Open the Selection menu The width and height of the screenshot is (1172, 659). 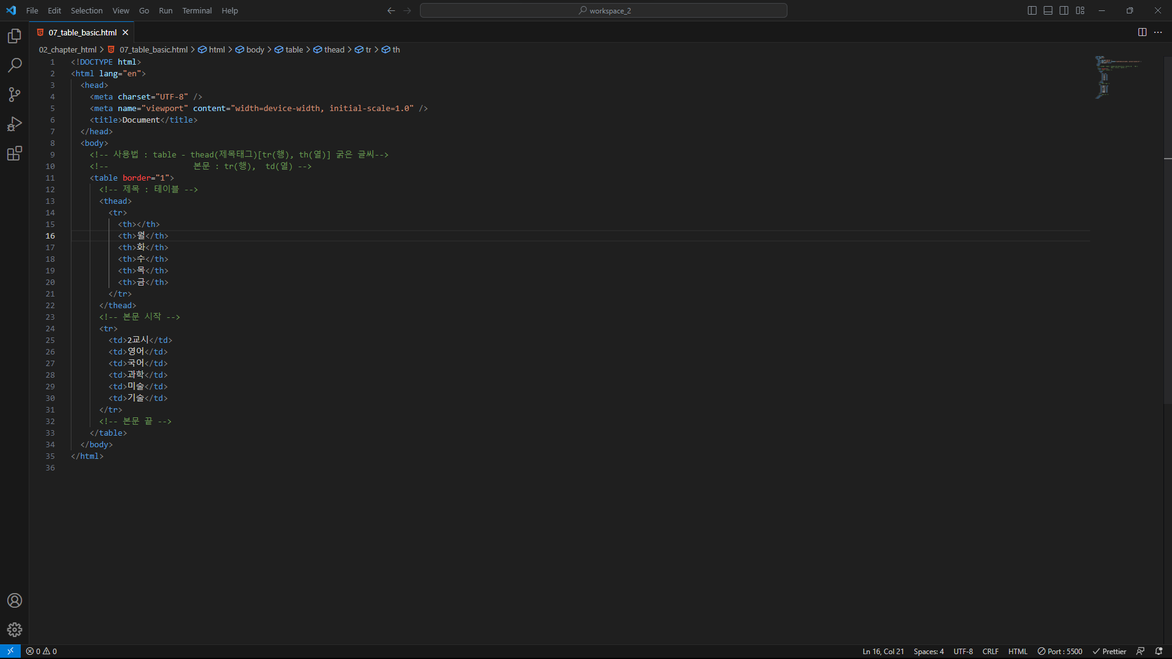(87, 10)
